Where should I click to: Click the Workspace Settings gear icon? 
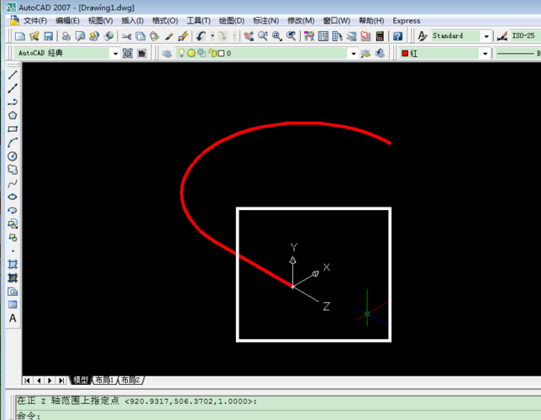coord(128,53)
